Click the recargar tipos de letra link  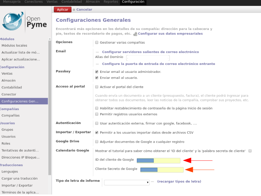click(179, 181)
